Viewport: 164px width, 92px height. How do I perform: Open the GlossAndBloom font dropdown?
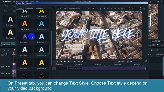pyautogui.click(x=79, y=8)
